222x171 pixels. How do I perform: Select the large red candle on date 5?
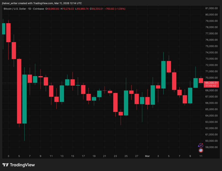click(19, 91)
